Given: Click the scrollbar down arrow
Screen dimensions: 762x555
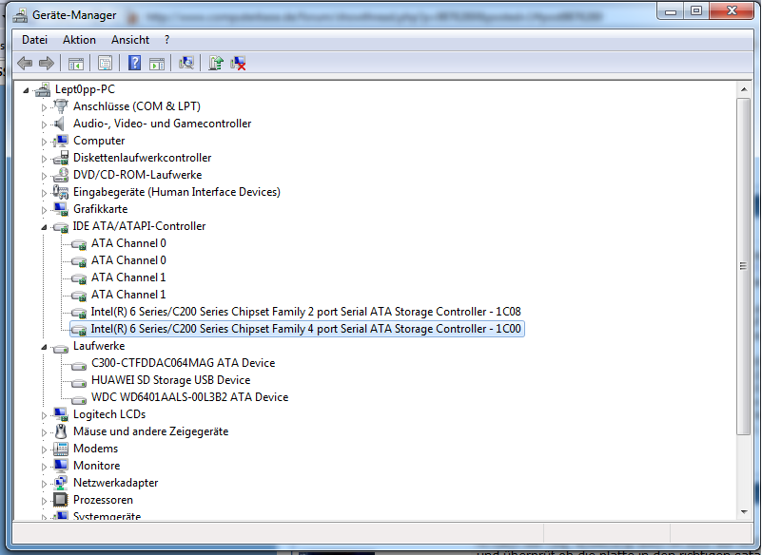Looking at the screenshot, I should 744,512.
